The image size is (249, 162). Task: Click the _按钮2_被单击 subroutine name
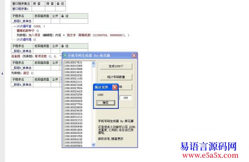coord(22,21)
